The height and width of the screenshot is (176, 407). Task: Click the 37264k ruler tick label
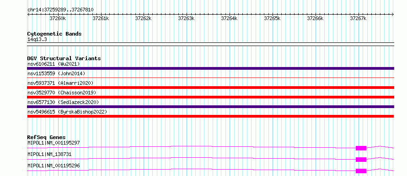pos(230,18)
